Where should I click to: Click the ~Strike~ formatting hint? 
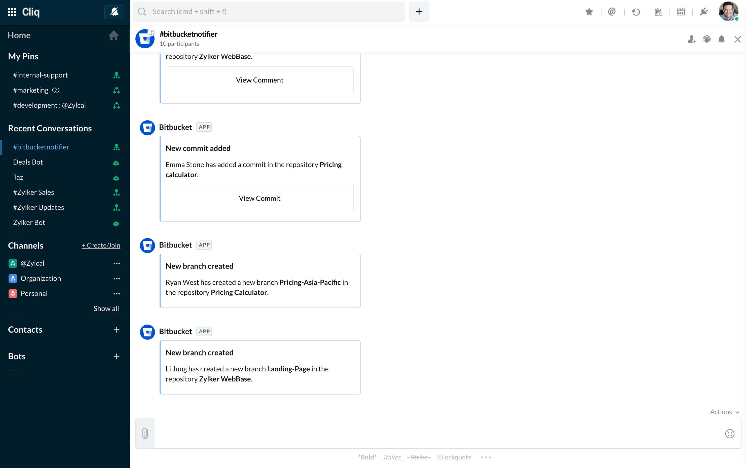(419, 457)
